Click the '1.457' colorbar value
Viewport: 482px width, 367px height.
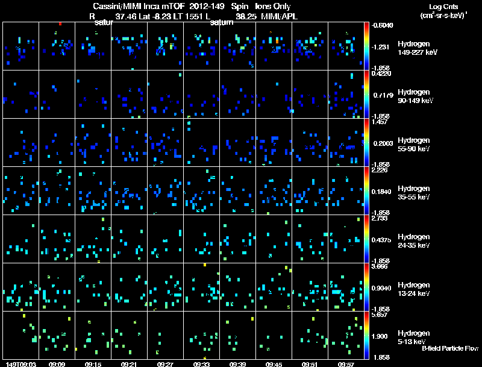click(380, 121)
